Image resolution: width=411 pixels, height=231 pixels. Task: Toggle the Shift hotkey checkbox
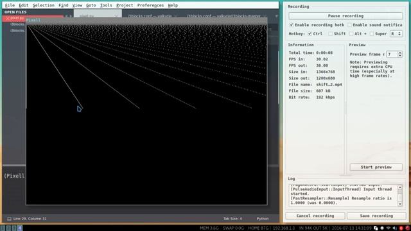pyautogui.click(x=330, y=34)
